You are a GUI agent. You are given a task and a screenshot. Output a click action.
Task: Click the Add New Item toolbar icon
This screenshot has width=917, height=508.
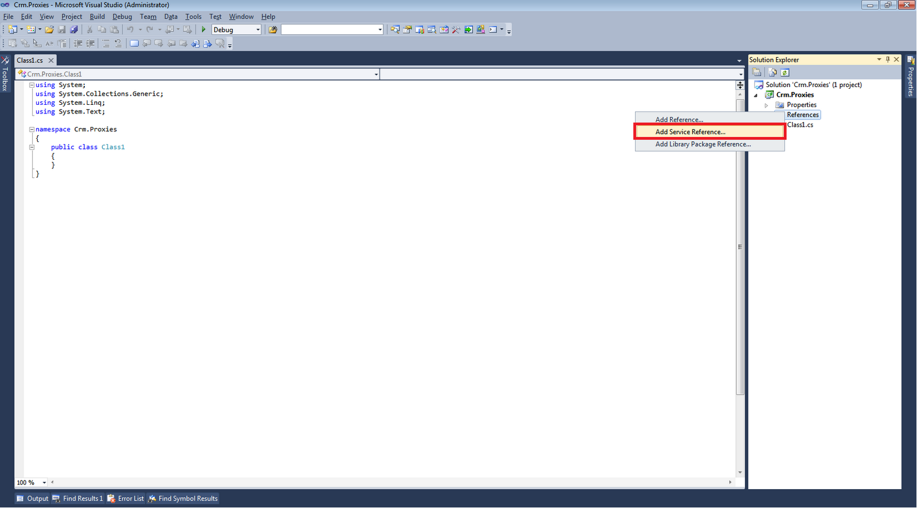click(x=31, y=30)
